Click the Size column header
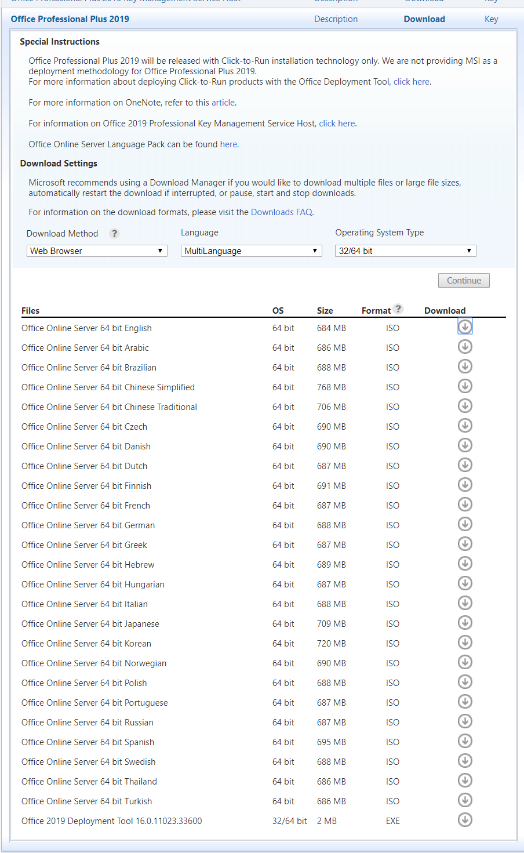This screenshot has height=853, width=524. pos(325,311)
